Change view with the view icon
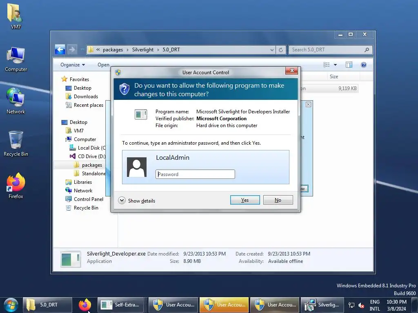418x313 pixels. point(326,65)
